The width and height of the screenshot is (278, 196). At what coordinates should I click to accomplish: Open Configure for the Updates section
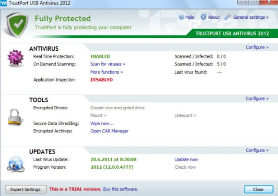tap(257, 150)
